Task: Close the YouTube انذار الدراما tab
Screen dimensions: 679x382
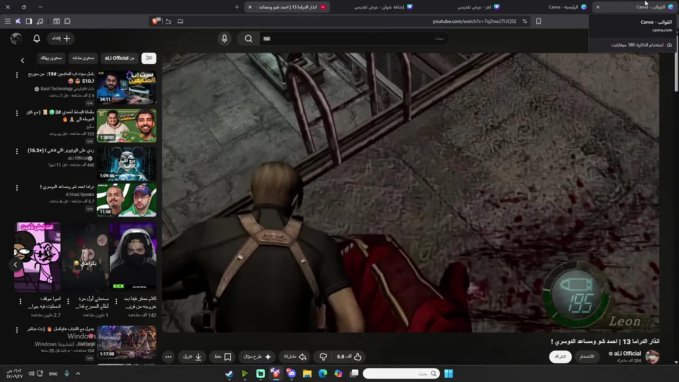Action: pos(250,7)
